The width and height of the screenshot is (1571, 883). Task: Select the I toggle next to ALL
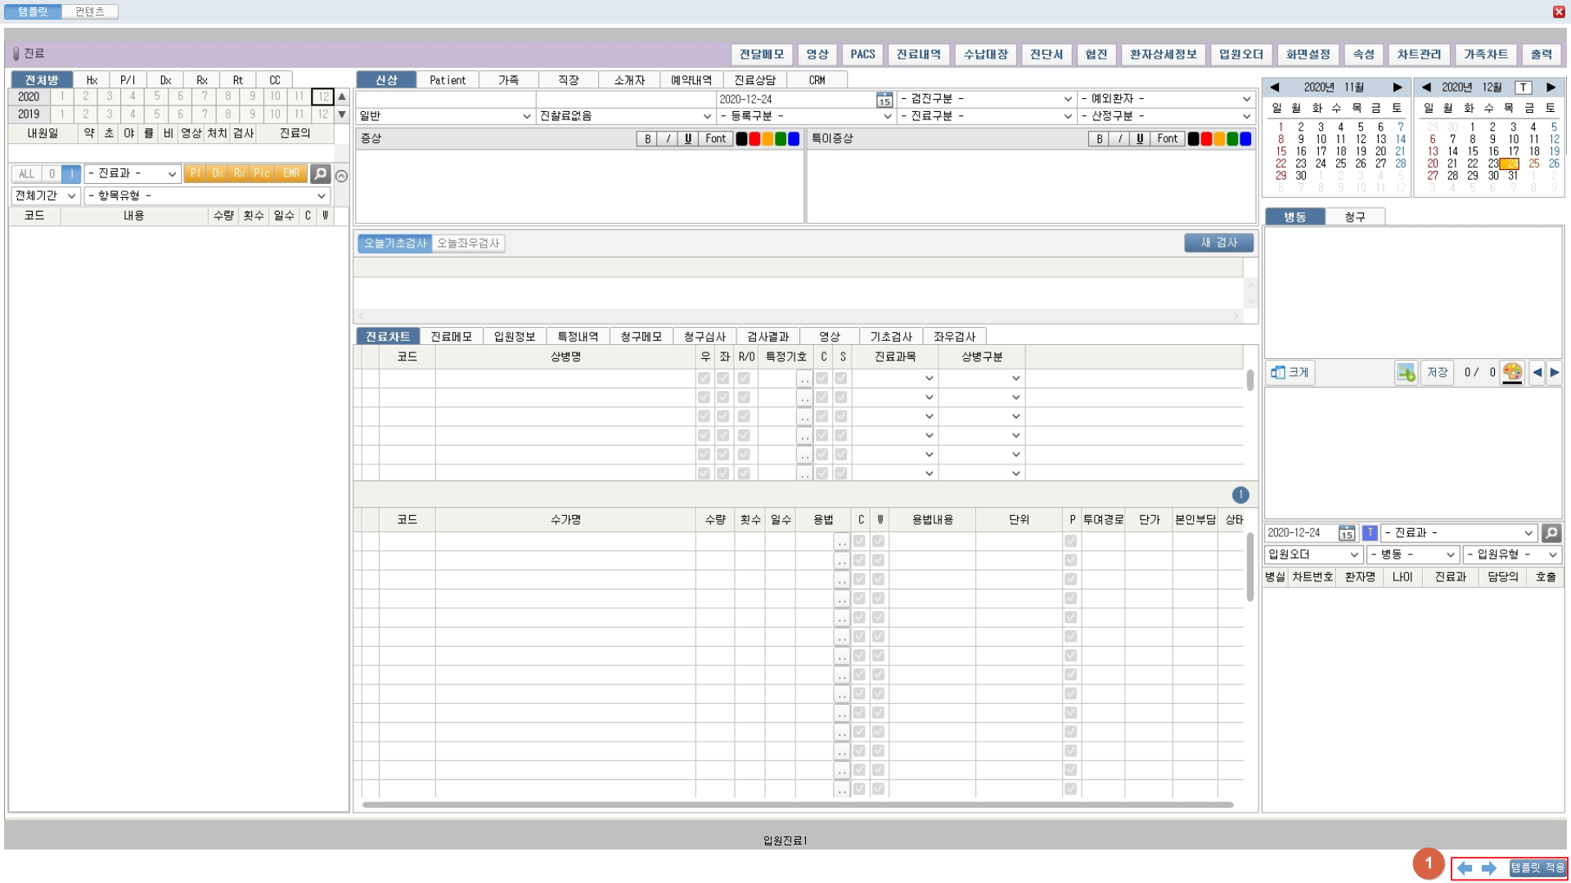(71, 173)
